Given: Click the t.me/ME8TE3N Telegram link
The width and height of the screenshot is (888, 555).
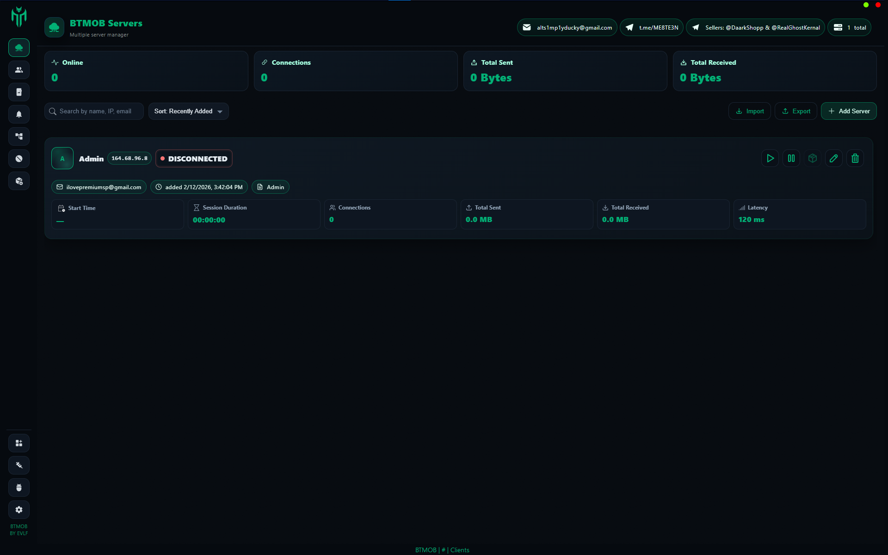Looking at the screenshot, I should 652,28.
